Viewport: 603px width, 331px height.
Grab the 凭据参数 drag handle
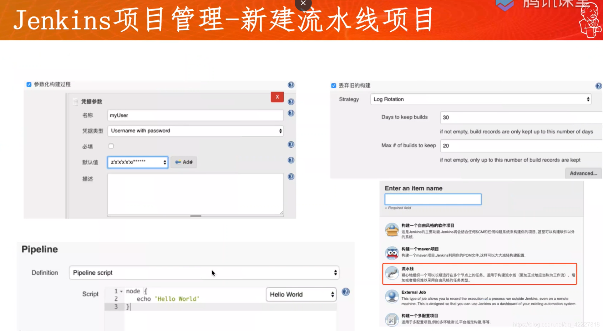click(76, 102)
